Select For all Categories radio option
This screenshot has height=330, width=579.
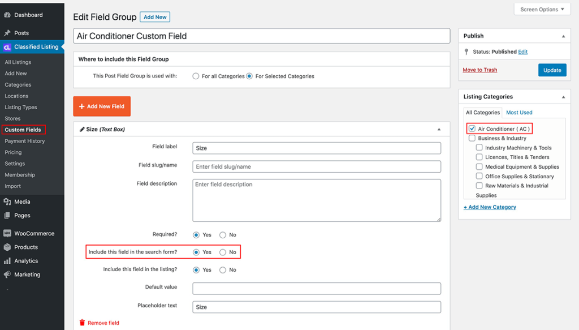[x=196, y=76]
